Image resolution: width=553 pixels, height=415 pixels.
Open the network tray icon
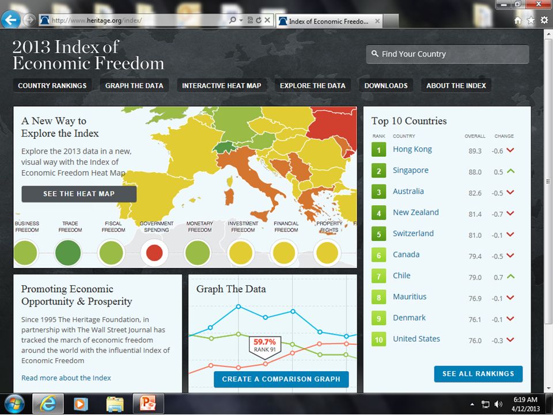[486, 405]
